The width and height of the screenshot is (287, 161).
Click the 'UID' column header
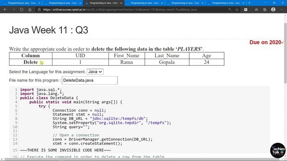80,55
